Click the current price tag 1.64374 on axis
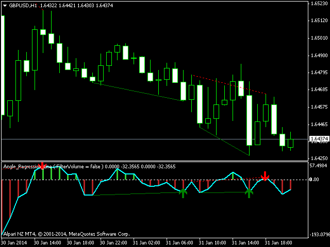The image size is (330, 247). (x=320, y=139)
